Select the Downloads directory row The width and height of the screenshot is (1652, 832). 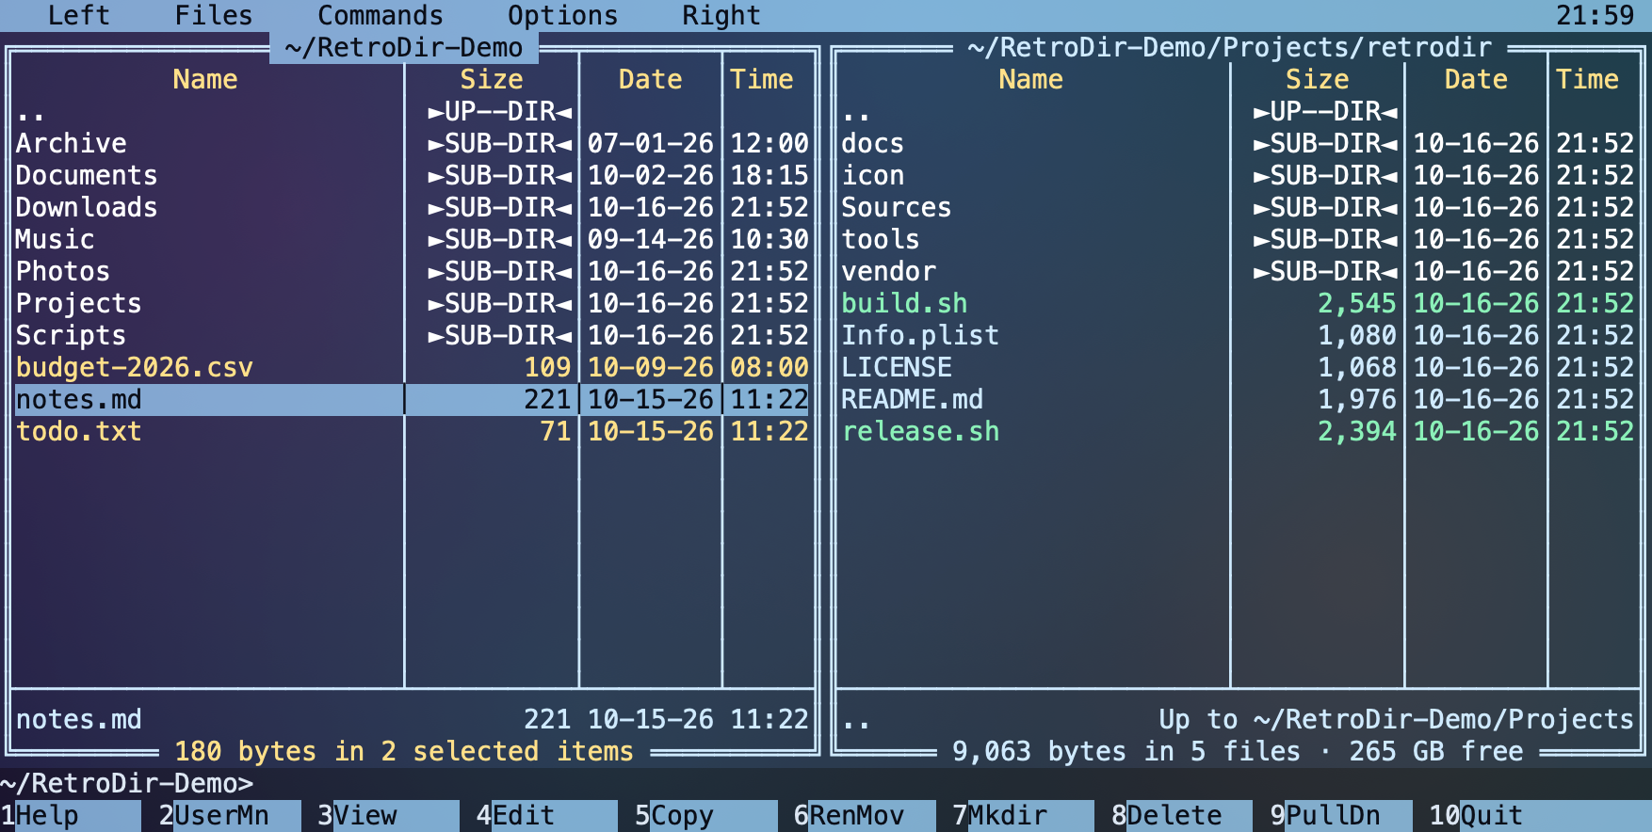point(413,207)
